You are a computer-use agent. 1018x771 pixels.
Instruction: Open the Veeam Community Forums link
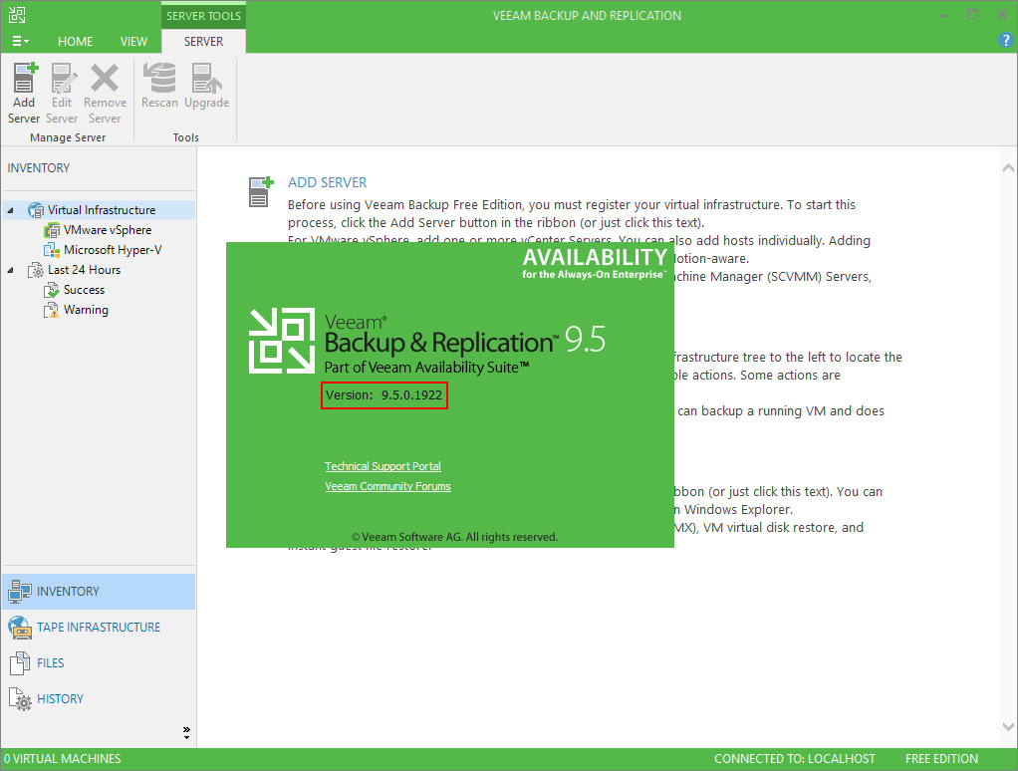point(387,486)
